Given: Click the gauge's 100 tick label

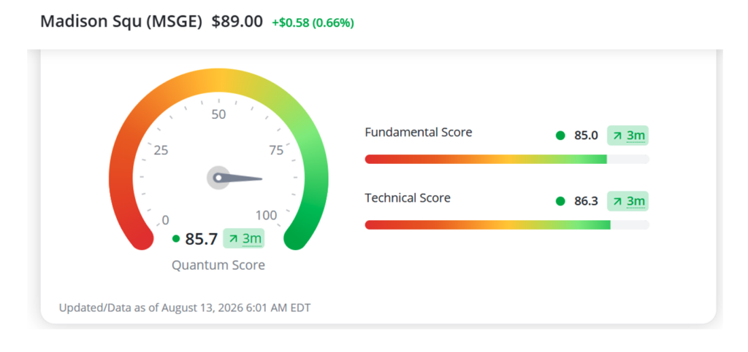Looking at the screenshot, I should (x=266, y=216).
